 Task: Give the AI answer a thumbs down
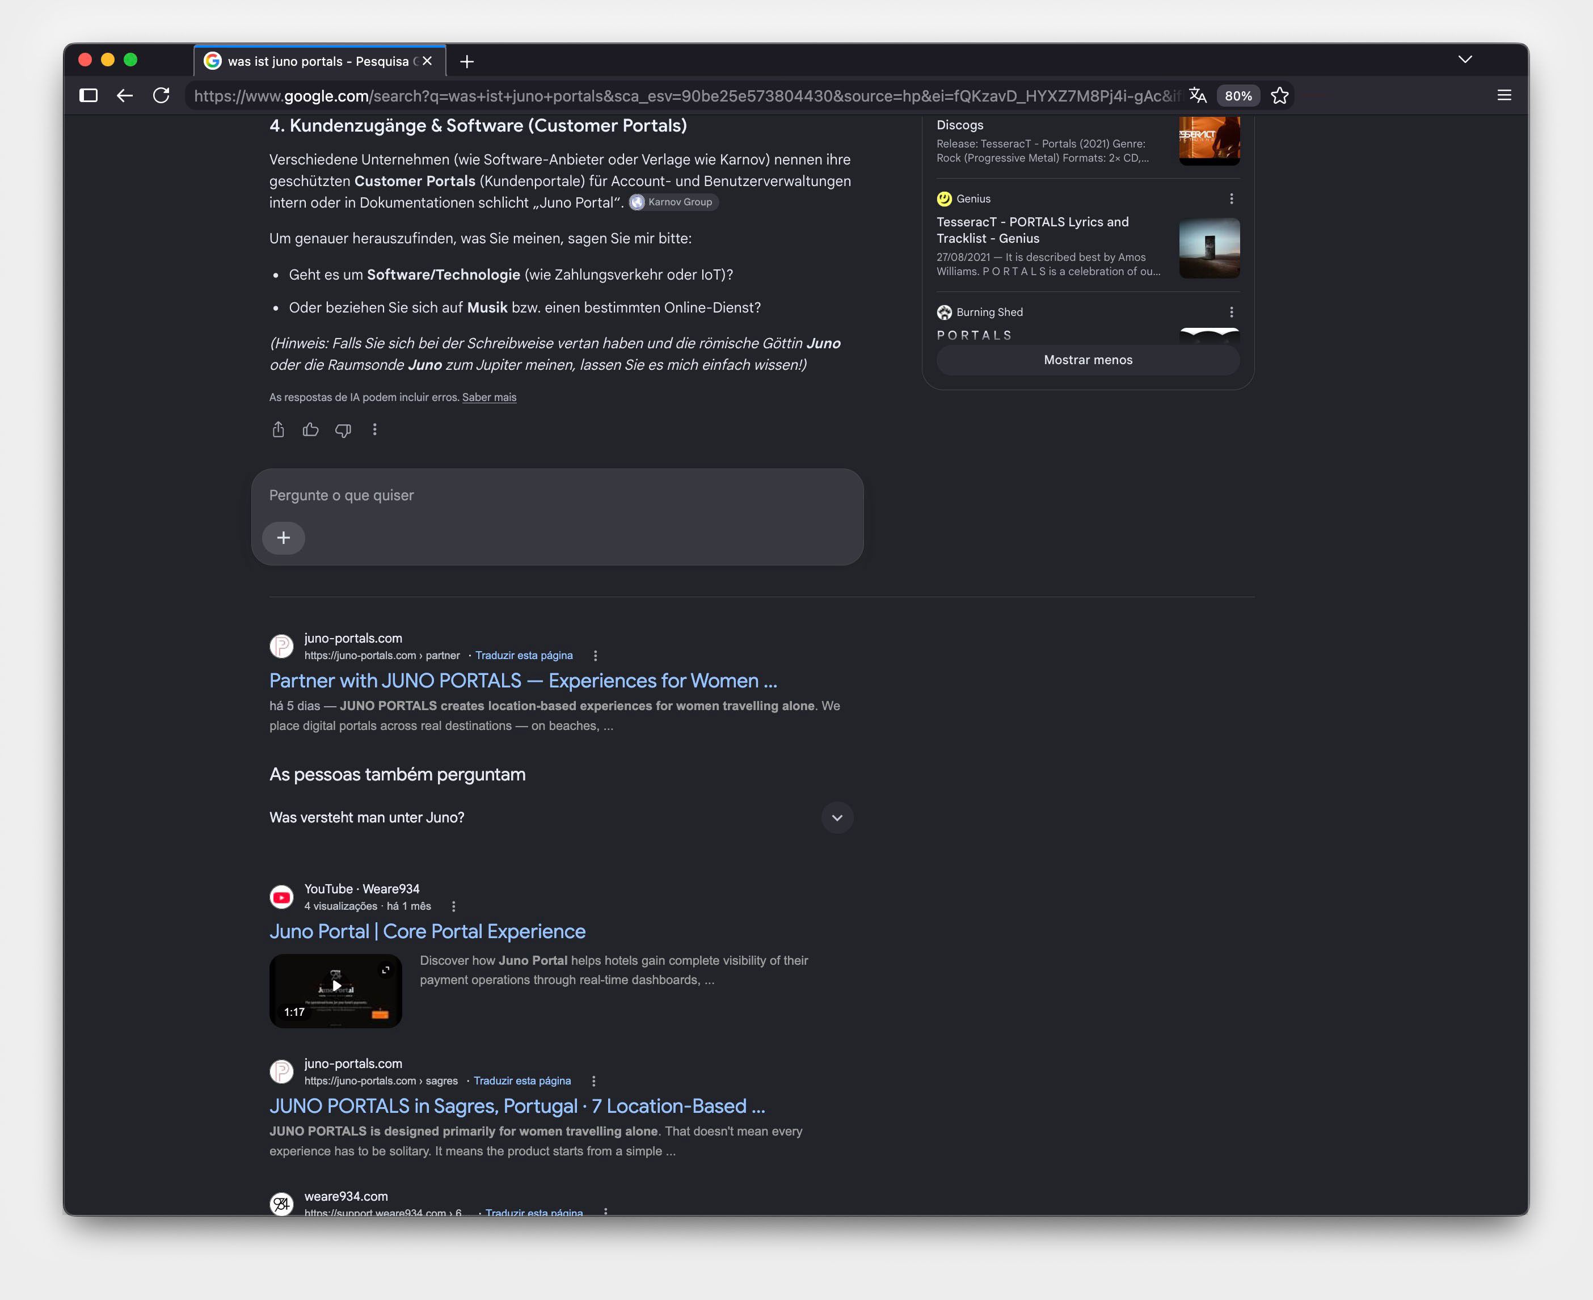click(343, 430)
